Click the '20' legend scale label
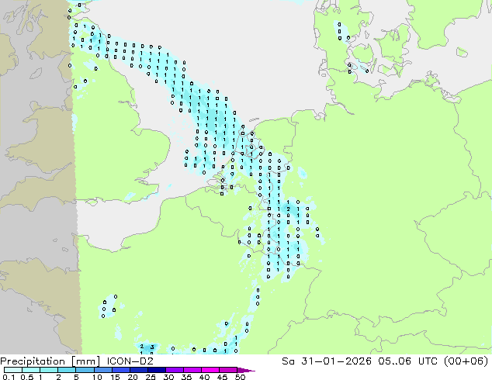 133,377
